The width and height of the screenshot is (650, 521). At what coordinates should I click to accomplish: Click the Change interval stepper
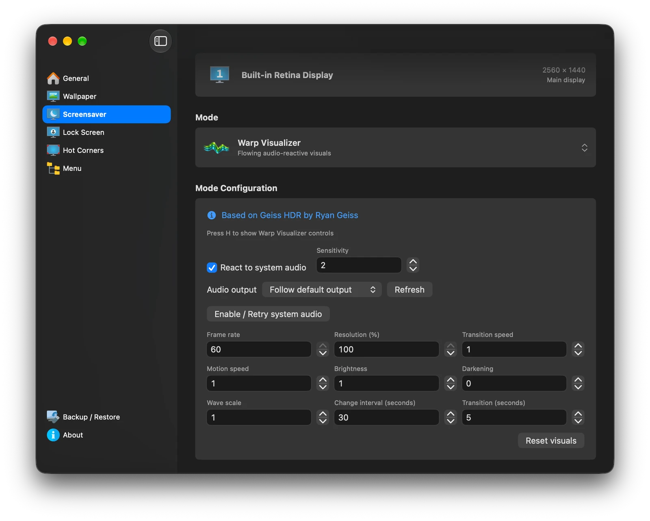(x=451, y=417)
